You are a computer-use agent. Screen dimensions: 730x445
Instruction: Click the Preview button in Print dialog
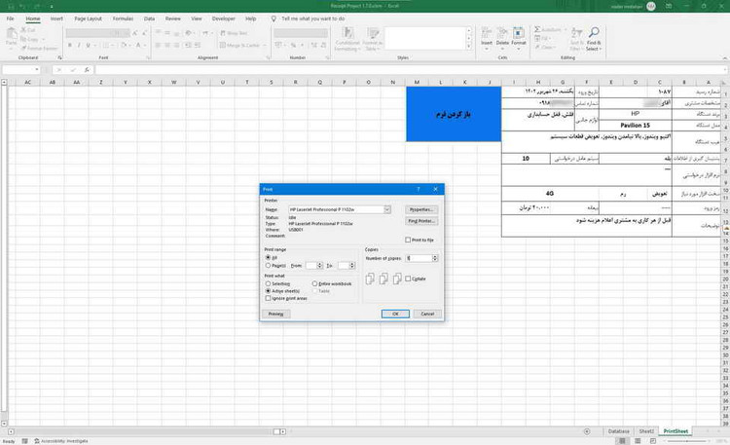275,315
